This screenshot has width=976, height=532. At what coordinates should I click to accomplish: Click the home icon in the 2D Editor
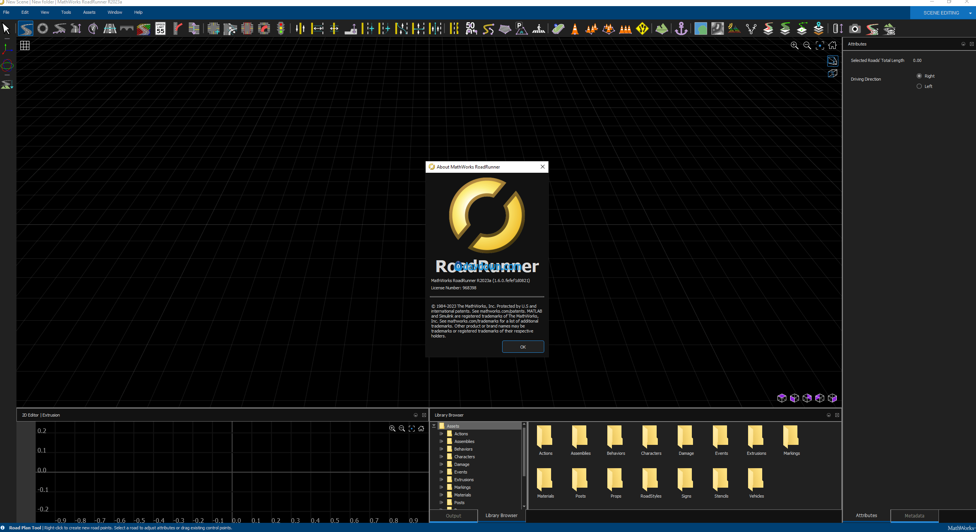point(421,428)
